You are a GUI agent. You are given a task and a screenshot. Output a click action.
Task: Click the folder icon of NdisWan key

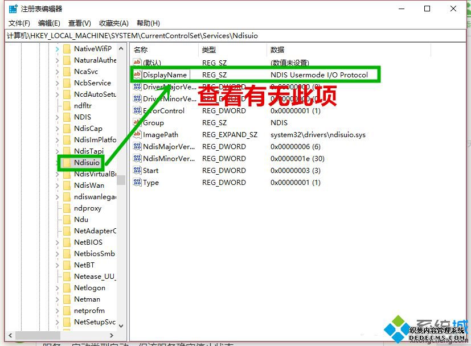67,186
